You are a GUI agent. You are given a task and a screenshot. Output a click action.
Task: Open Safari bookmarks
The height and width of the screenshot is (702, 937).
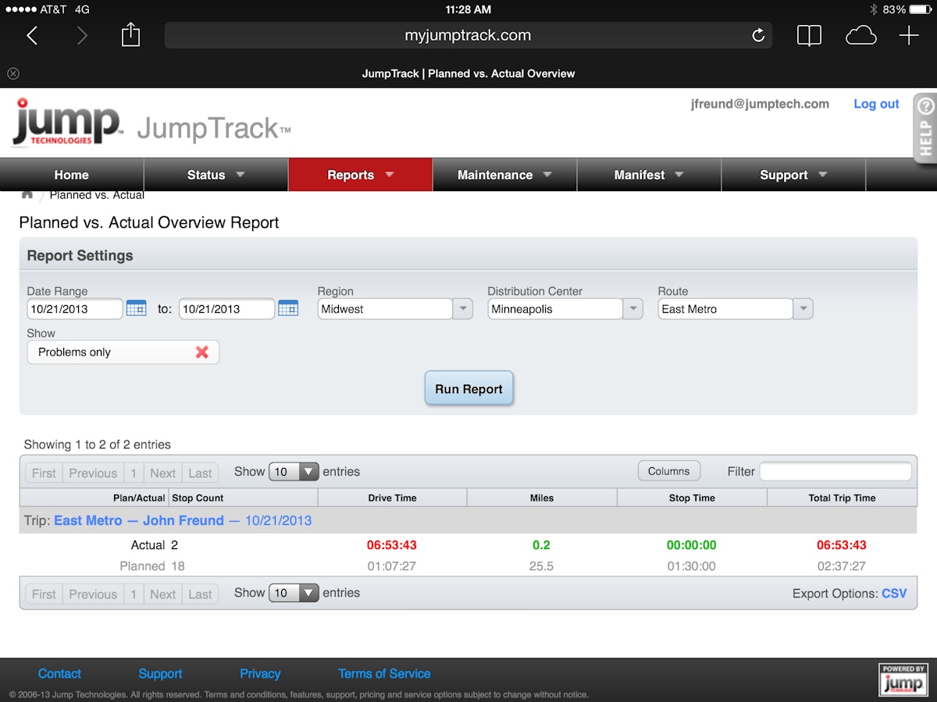click(808, 35)
